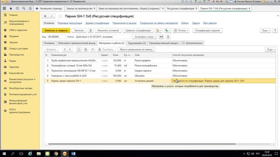Open Task View on the taskbar
This screenshot has height=157, width=280.
21,154
